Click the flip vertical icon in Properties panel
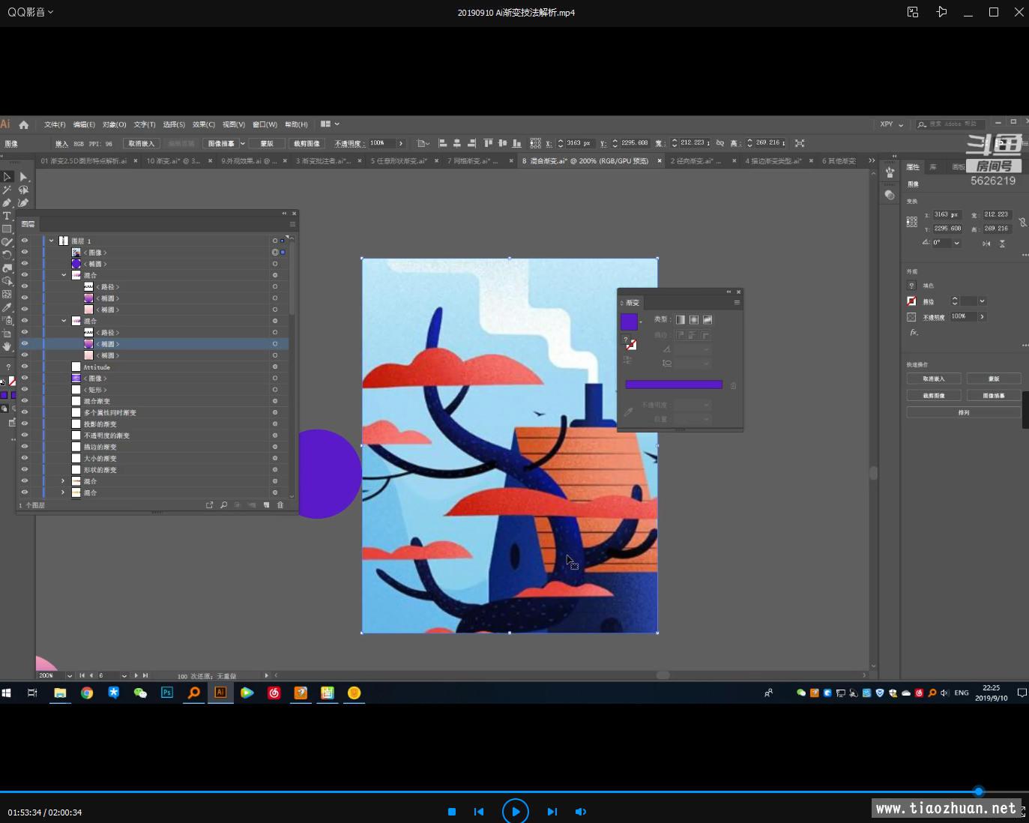The height and width of the screenshot is (823, 1029). tap(1002, 243)
